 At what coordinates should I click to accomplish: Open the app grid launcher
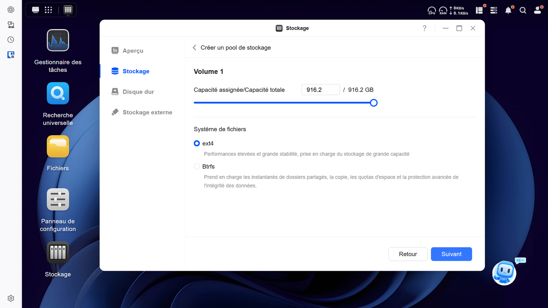click(49, 10)
